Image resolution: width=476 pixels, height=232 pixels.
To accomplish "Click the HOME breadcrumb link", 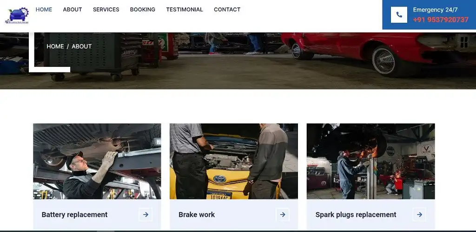I will tap(55, 46).
